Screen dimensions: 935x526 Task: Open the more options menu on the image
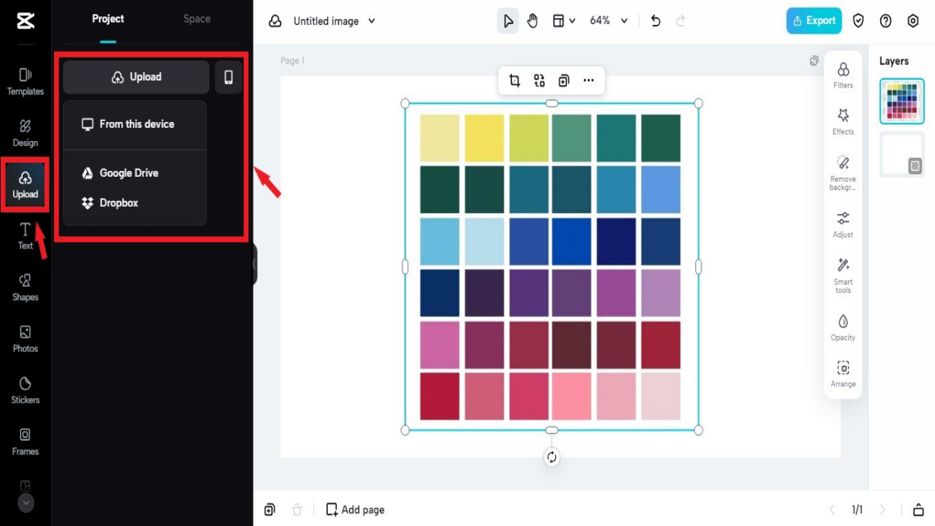tap(589, 80)
